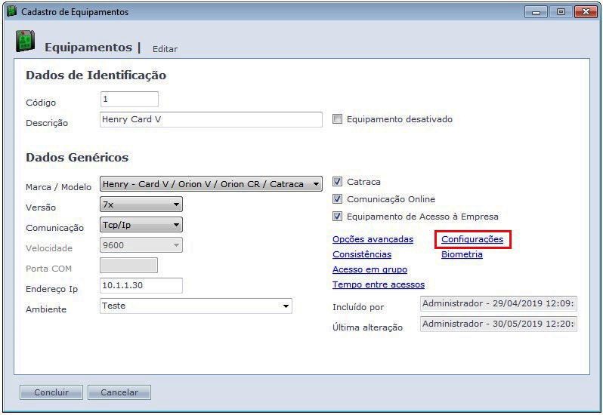The height and width of the screenshot is (415, 603).
Task: Click the Acesso em grupo link
Action: [x=370, y=269]
